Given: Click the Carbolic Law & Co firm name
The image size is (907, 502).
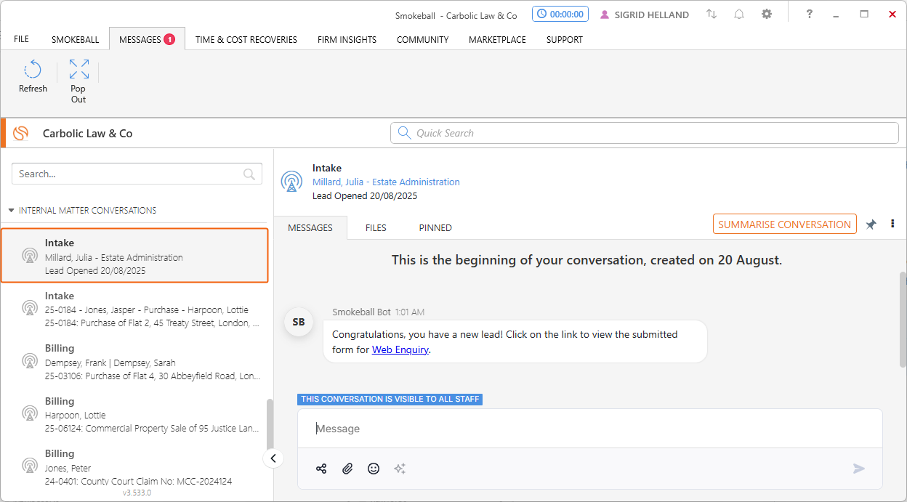Looking at the screenshot, I should pyautogui.click(x=87, y=134).
